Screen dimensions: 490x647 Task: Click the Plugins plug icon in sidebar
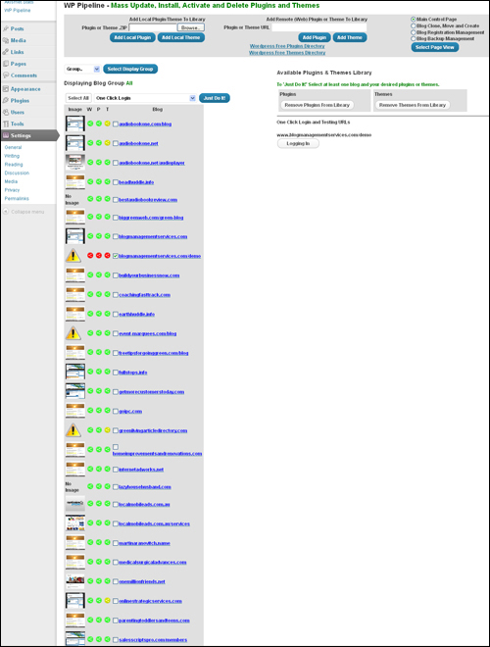[x=6, y=100]
